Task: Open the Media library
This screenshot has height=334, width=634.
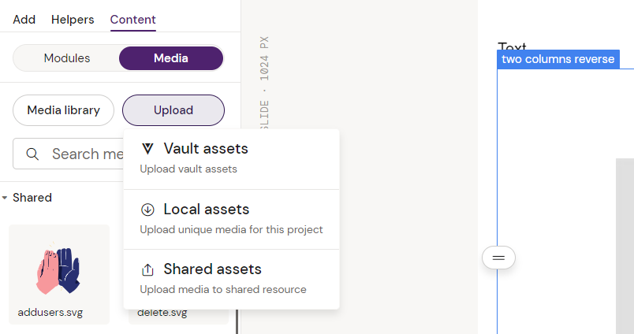Action: coord(63,110)
